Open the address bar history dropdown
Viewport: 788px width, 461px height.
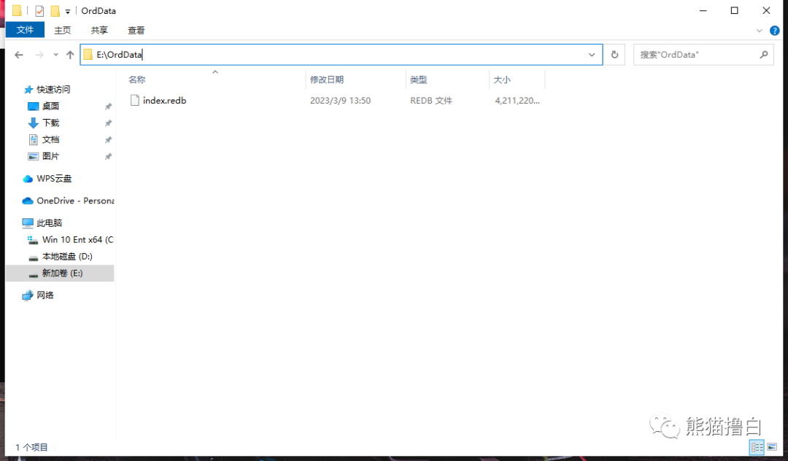tap(592, 54)
